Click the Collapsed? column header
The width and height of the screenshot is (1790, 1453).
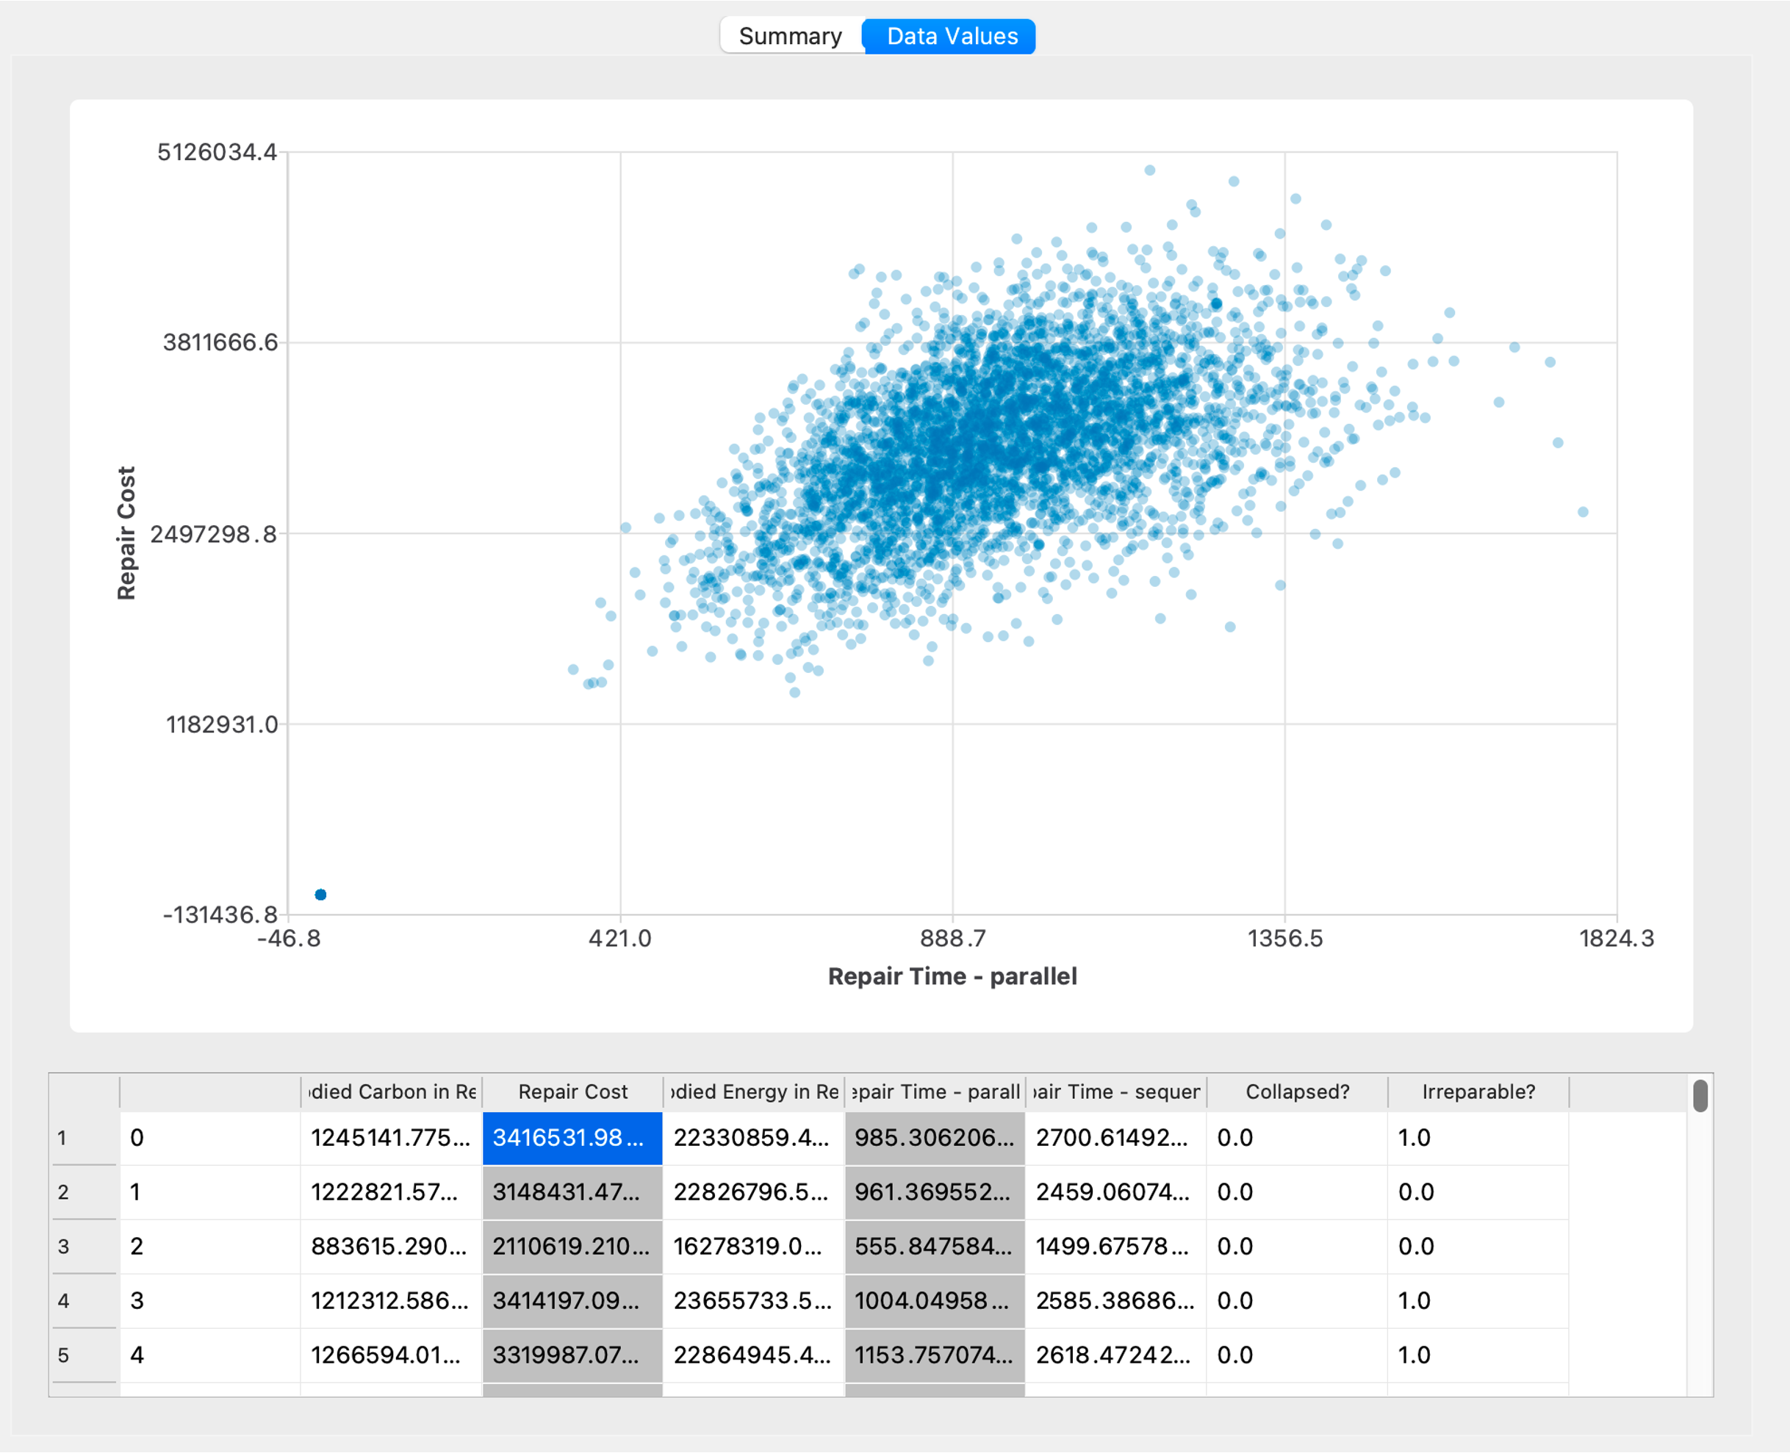(1297, 1092)
